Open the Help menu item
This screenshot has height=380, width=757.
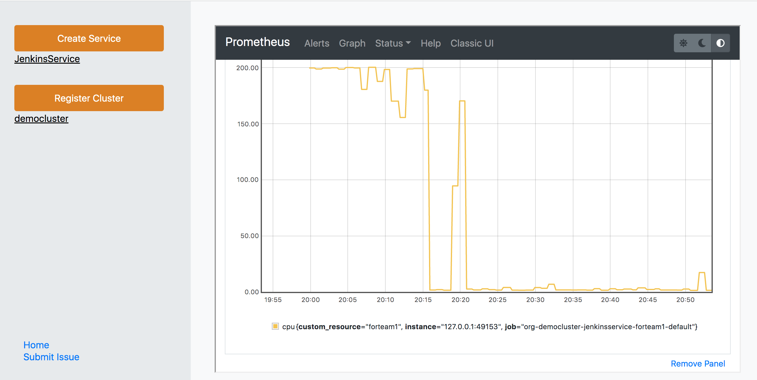pyautogui.click(x=431, y=43)
